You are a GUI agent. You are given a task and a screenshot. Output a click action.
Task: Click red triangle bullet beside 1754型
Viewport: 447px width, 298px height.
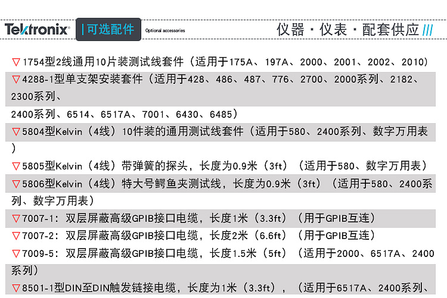click(16, 62)
